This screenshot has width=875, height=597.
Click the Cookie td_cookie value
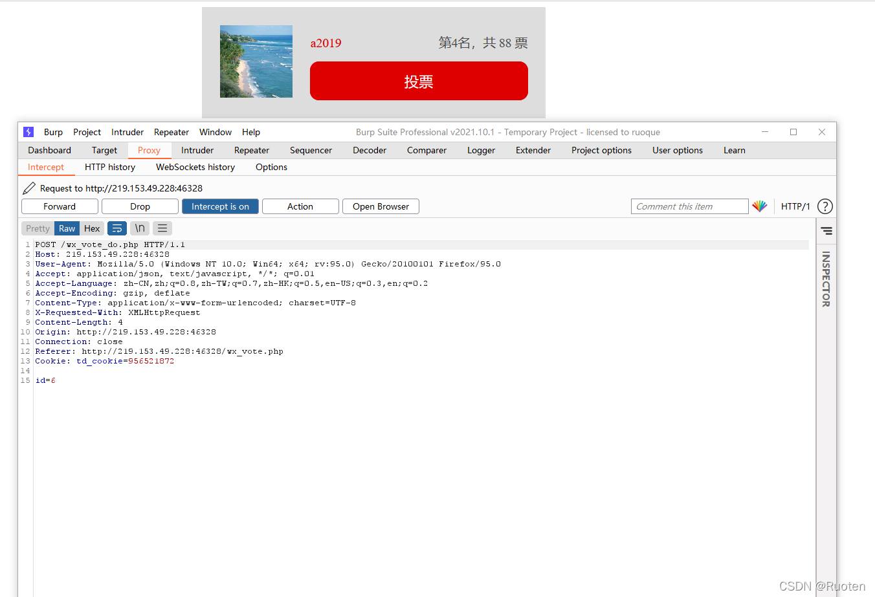click(x=151, y=361)
